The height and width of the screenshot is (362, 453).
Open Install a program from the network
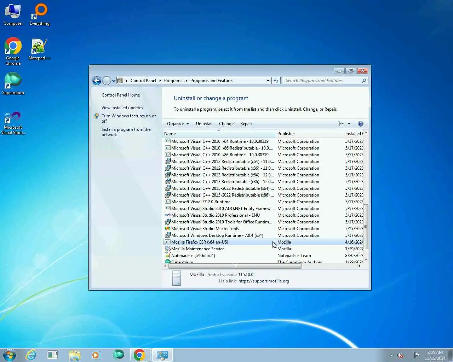(x=126, y=132)
